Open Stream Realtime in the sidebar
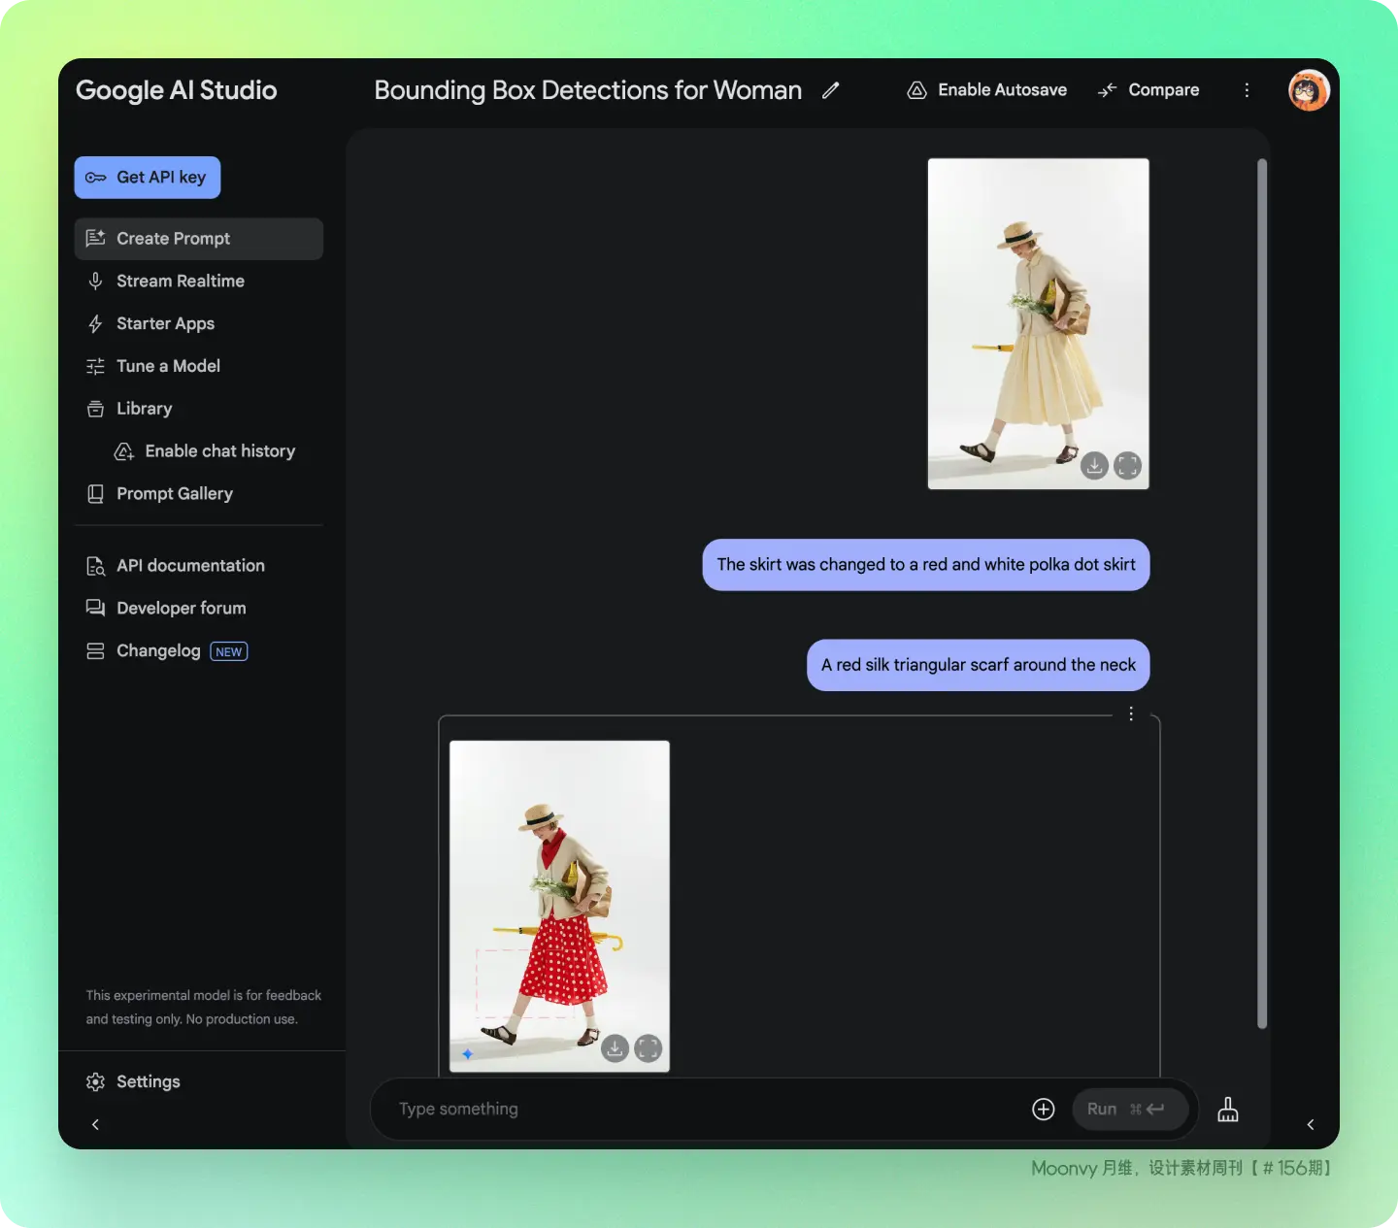Image resolution: width=1398 pixels, height=1228 pixels. tap(180, 282)
